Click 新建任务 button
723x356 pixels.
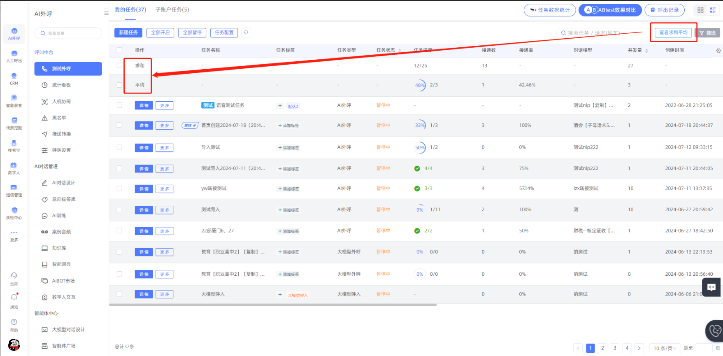(x=128, y=33)
